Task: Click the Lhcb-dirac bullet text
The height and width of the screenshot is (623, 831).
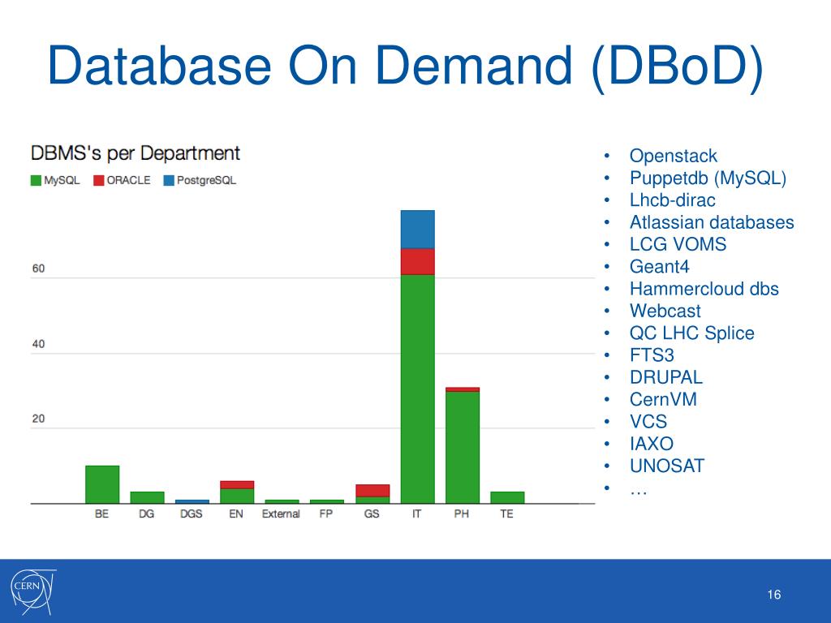Action: pos(673,200)
